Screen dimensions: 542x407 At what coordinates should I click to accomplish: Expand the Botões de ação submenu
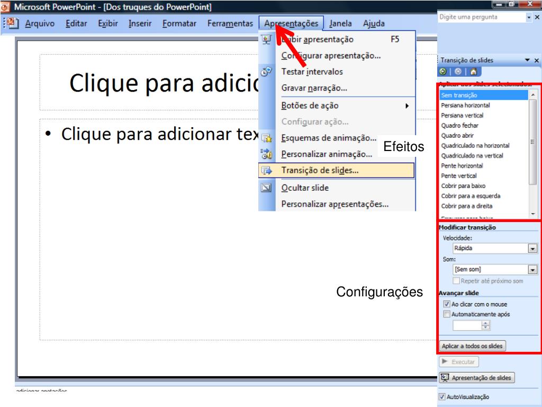click(x=407, y=105)
